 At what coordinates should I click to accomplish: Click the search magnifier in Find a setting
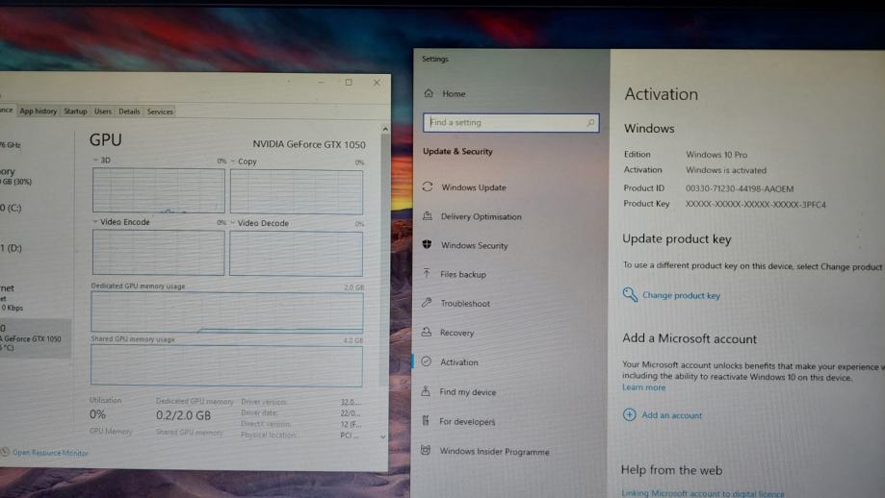pyautogui.click(x=590, y=122)
